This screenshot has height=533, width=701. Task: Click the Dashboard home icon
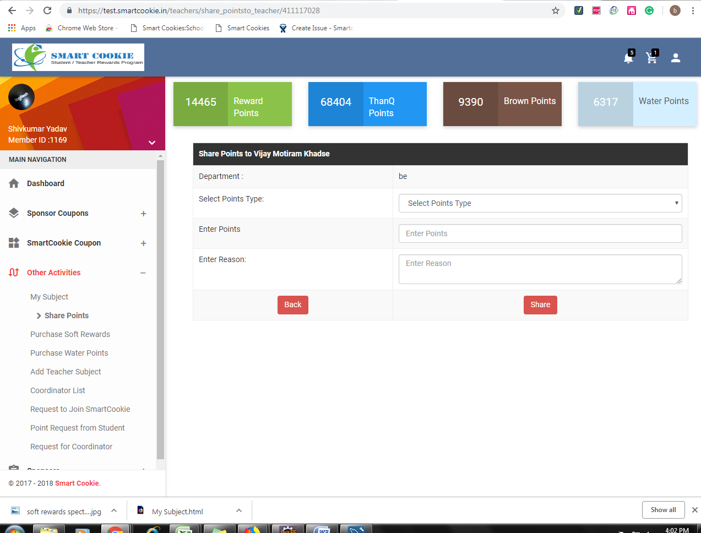(14, 183)
